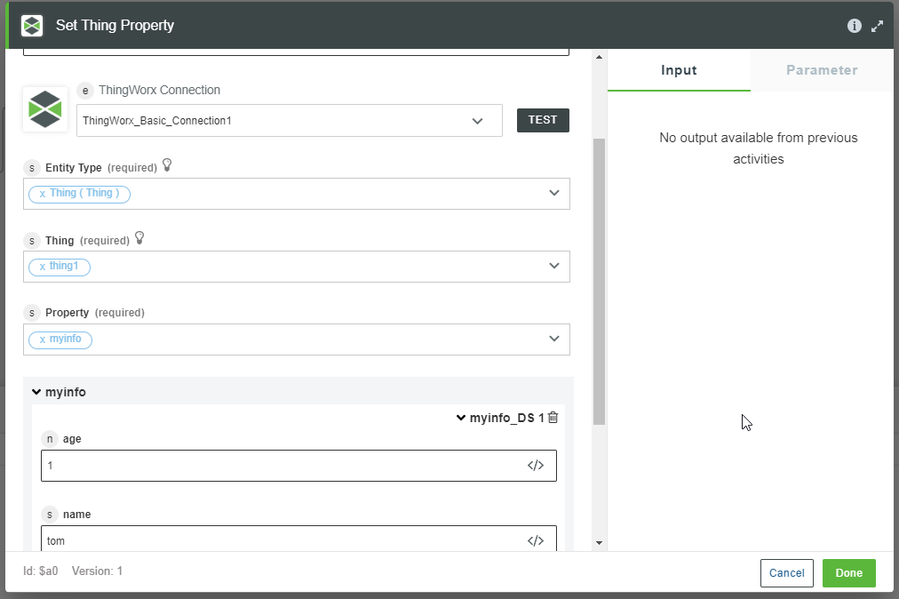
Task: Click the vertical scrollbar of the form
Action: click(600, 267)
